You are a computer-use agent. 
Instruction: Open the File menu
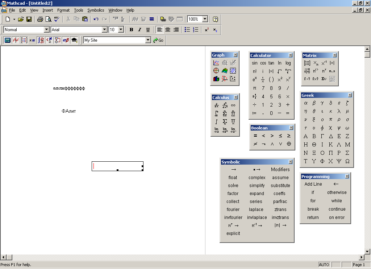(x=12, y=10)
